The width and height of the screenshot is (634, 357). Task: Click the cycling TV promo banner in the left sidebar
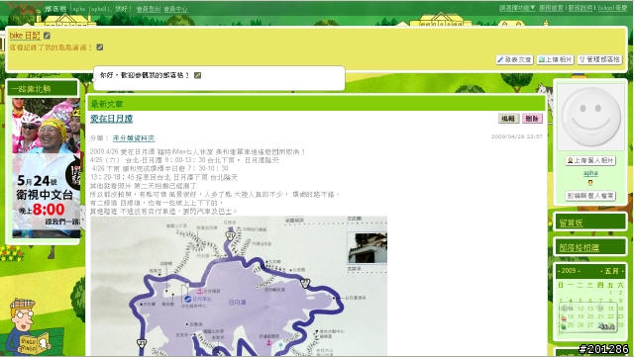(46, 167)
